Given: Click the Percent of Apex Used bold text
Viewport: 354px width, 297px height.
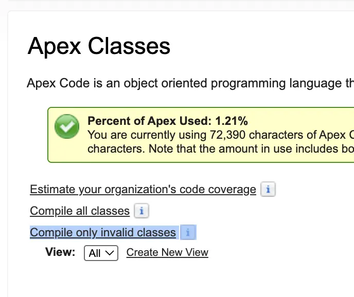Looking at the screenshot, I should coord(168,121).
